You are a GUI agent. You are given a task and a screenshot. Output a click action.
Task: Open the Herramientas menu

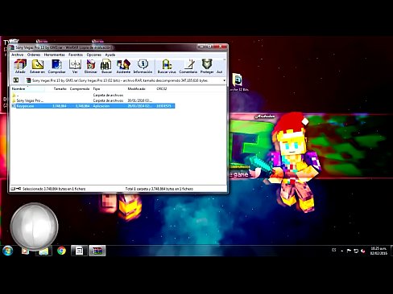(x=54, y=55)
